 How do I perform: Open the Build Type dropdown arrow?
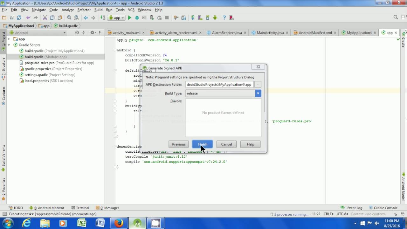pyautogui.click(x=258, y=93)
